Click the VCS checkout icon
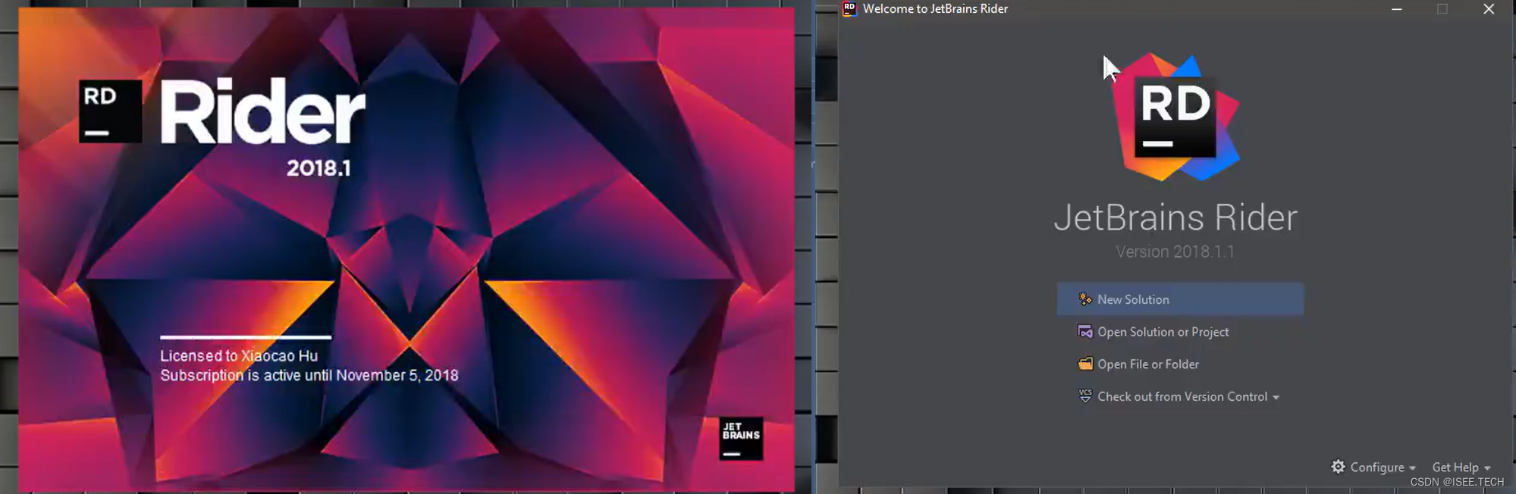 point(1085,396)
